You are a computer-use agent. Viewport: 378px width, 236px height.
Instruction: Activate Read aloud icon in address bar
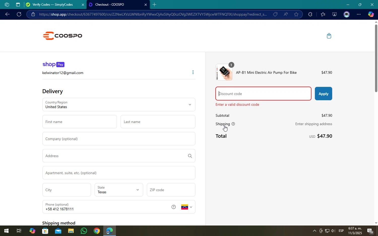[286, 14]
